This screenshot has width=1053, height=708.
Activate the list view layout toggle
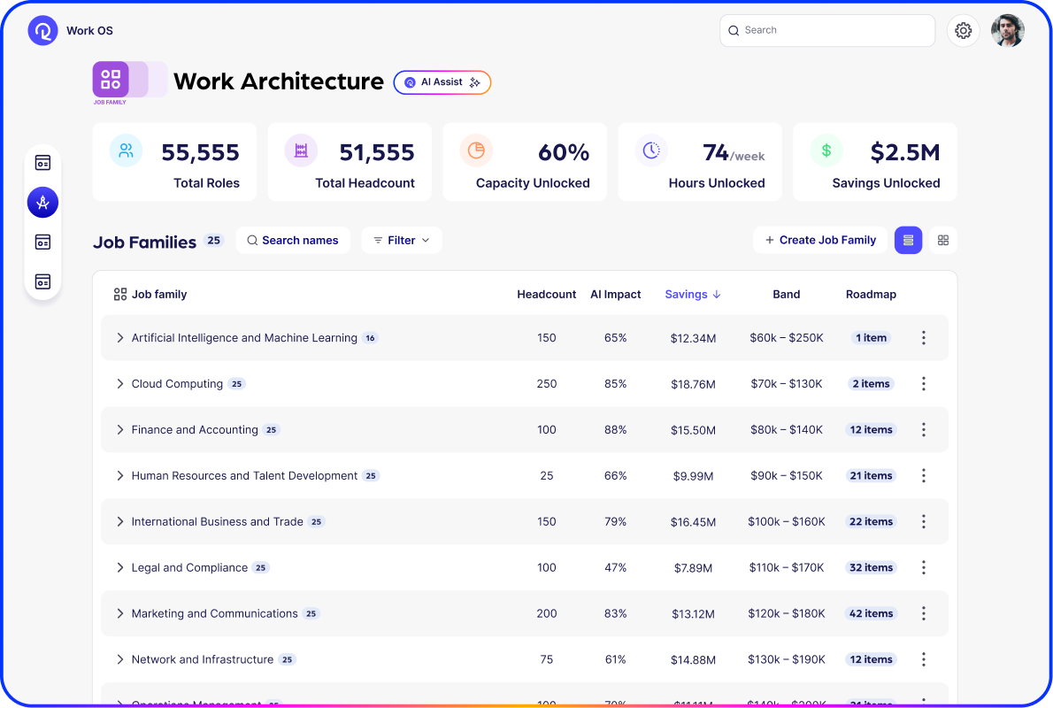(908, 240)
